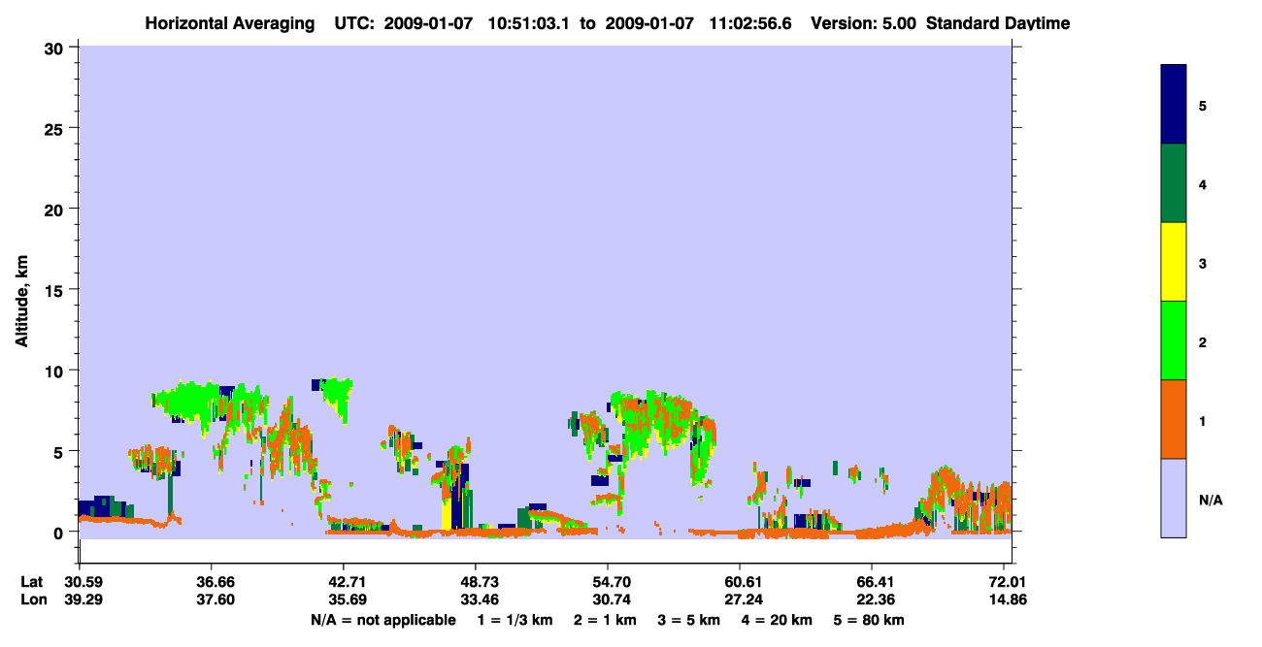This screenshot has height=647, width=1262.
Task: Click the N/A label beside the color bar
Action: click(1211, 501)
